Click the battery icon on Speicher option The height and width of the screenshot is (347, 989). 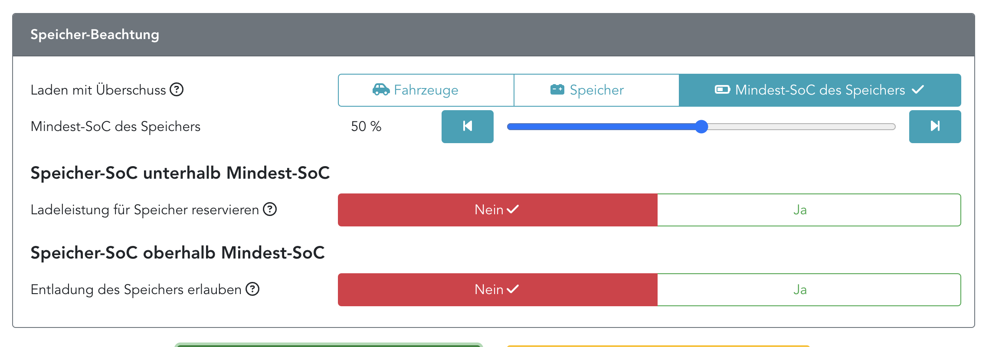[x=557, y=90]
